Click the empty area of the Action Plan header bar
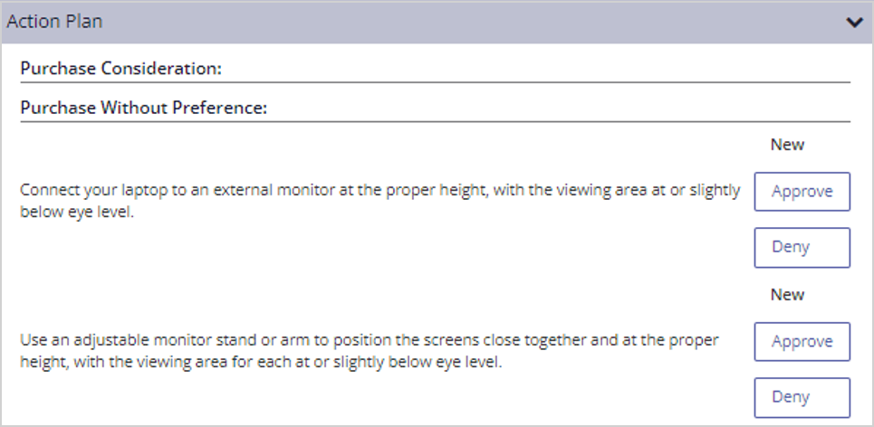The height and width of the screenshot is (427, 874). (474, 23)
